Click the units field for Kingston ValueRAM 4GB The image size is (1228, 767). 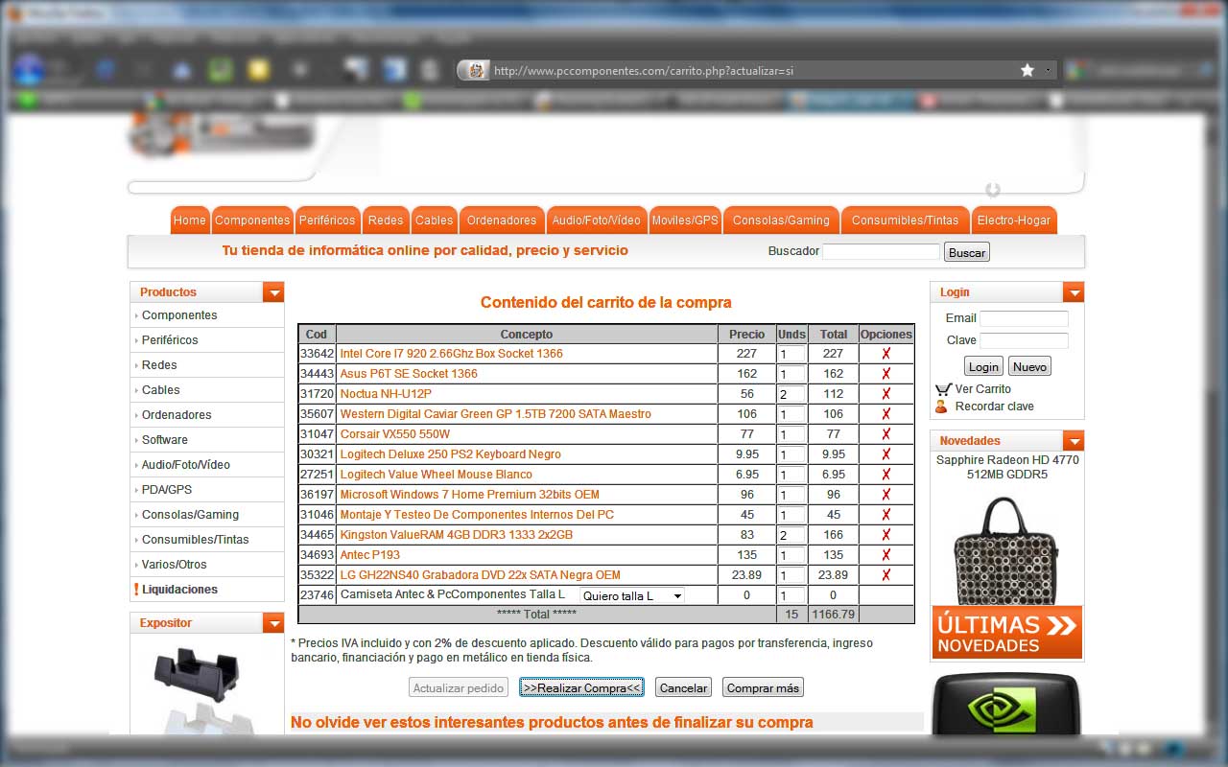(x=791, y=535)
